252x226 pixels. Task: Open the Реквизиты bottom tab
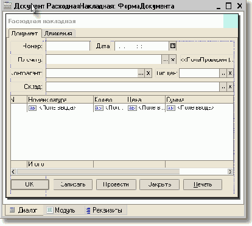pyautogui.click(x=105, y=210)
